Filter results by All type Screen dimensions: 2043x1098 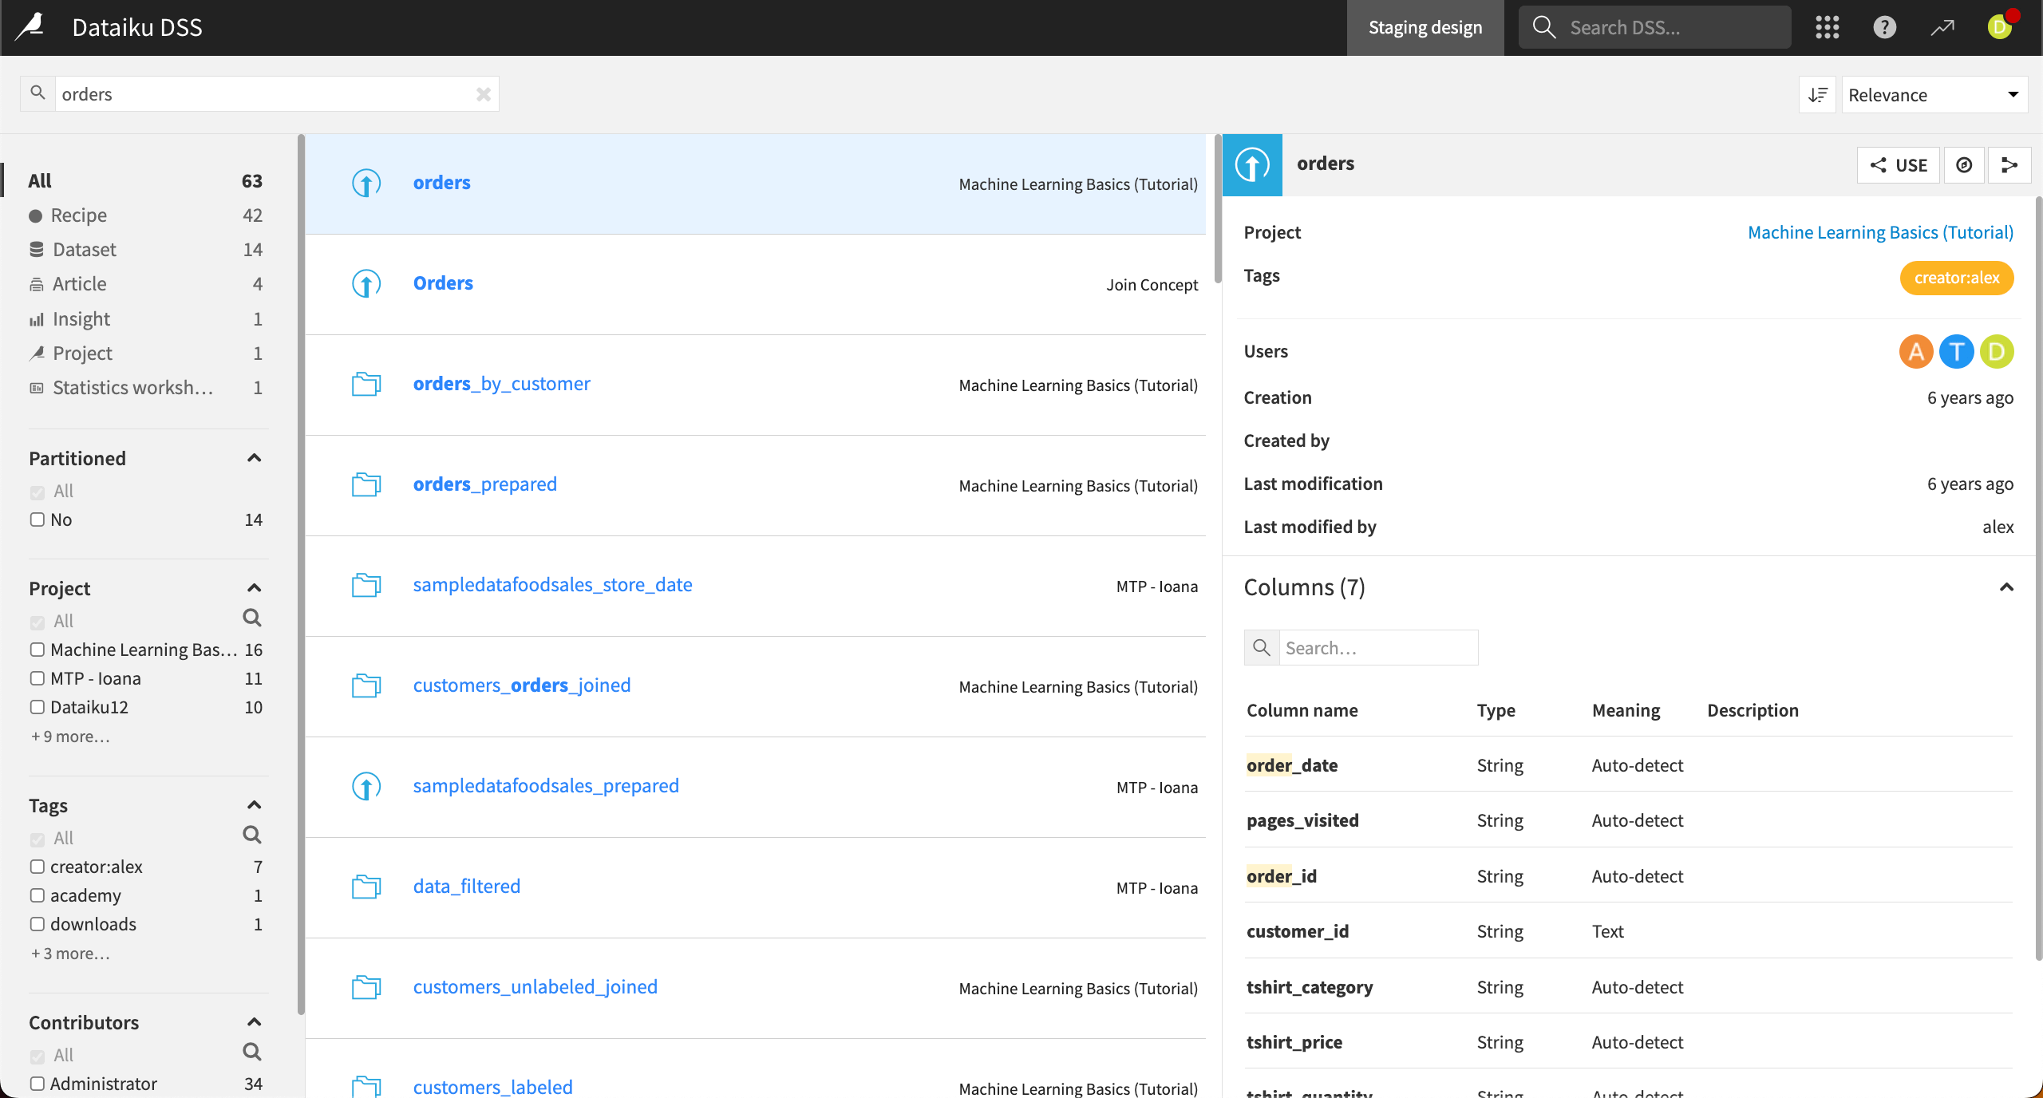[x=145, y=181]
